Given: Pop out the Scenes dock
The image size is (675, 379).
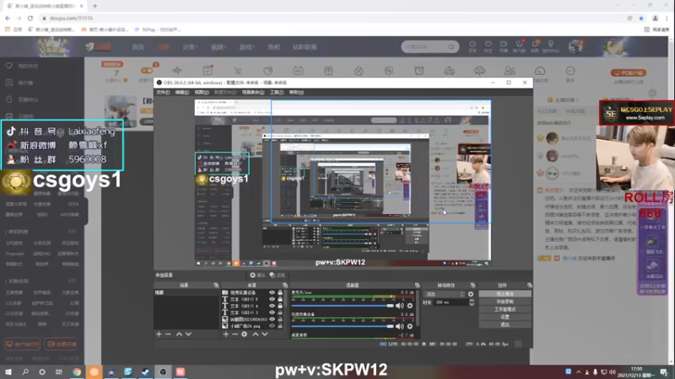Looking at the screenshot, I should point(216,286).
